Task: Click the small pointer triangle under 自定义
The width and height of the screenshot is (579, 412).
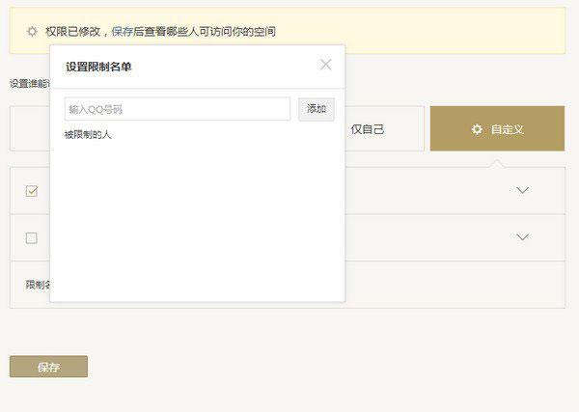Action: coord(497,163)
